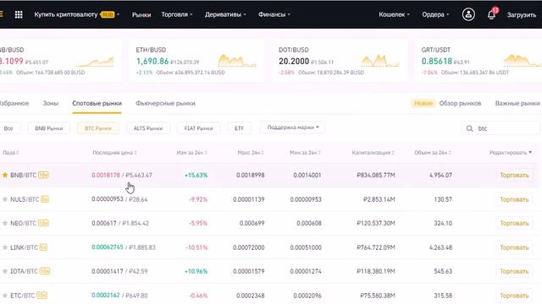Screen dimensions: 542x304
Task: Switch to Фьючерсные рынки tab
Action: (x=165, y=103)
